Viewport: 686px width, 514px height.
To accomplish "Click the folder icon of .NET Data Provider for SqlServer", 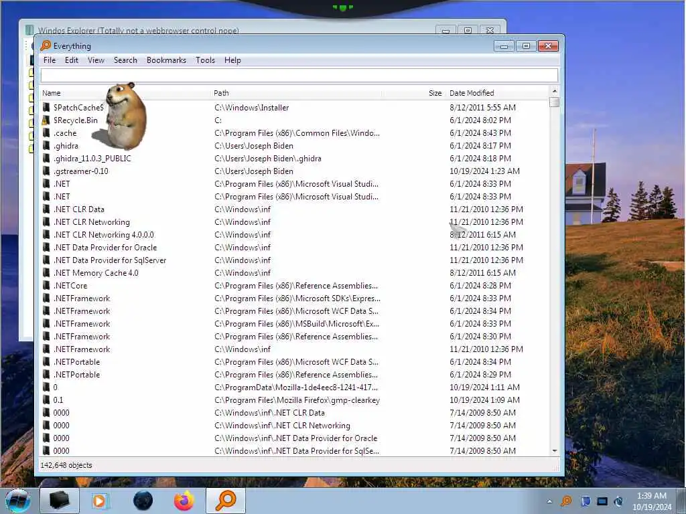I will pyautogui.click(x=46, y=260).
